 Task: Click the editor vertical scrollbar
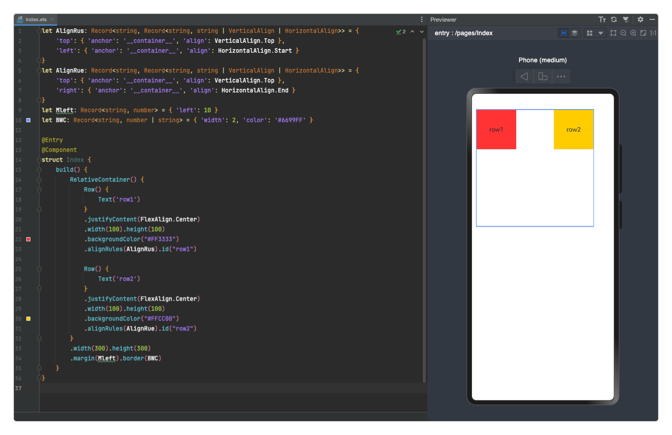[424, 210]
